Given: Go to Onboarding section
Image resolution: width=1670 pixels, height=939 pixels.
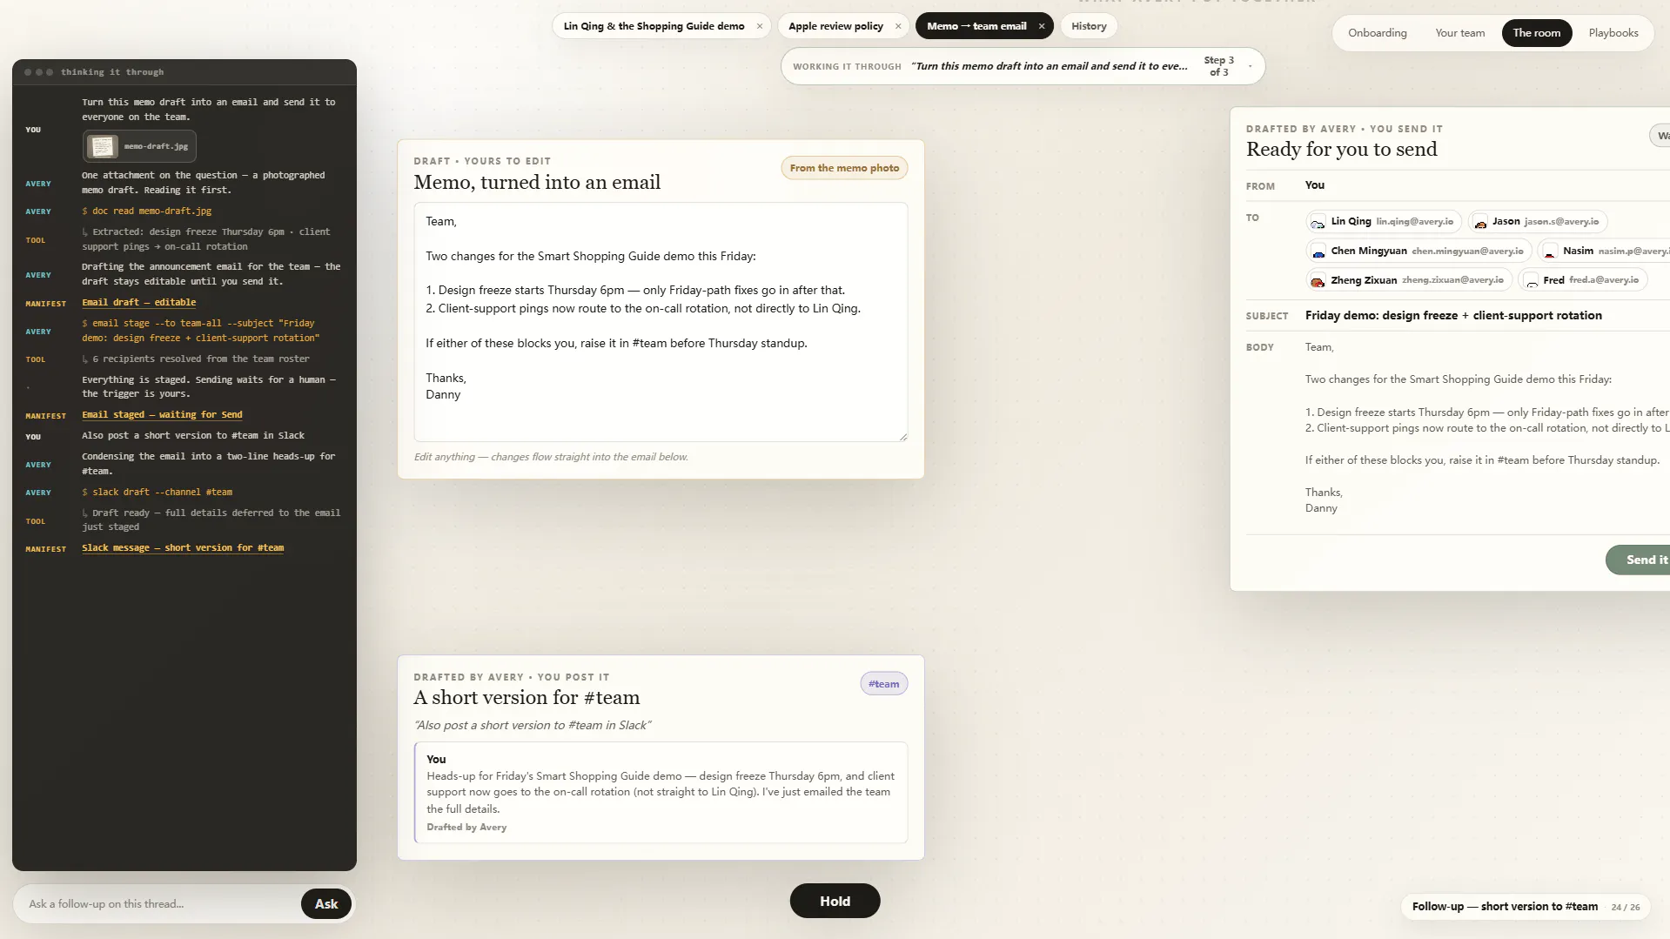Looking at the screenshot, I should [1377, 33].
